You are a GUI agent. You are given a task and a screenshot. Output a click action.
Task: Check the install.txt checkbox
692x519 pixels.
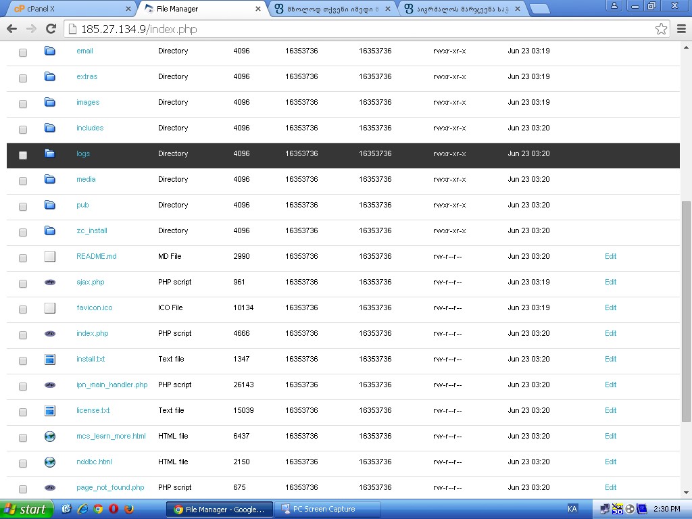click(x=23, y=361)
